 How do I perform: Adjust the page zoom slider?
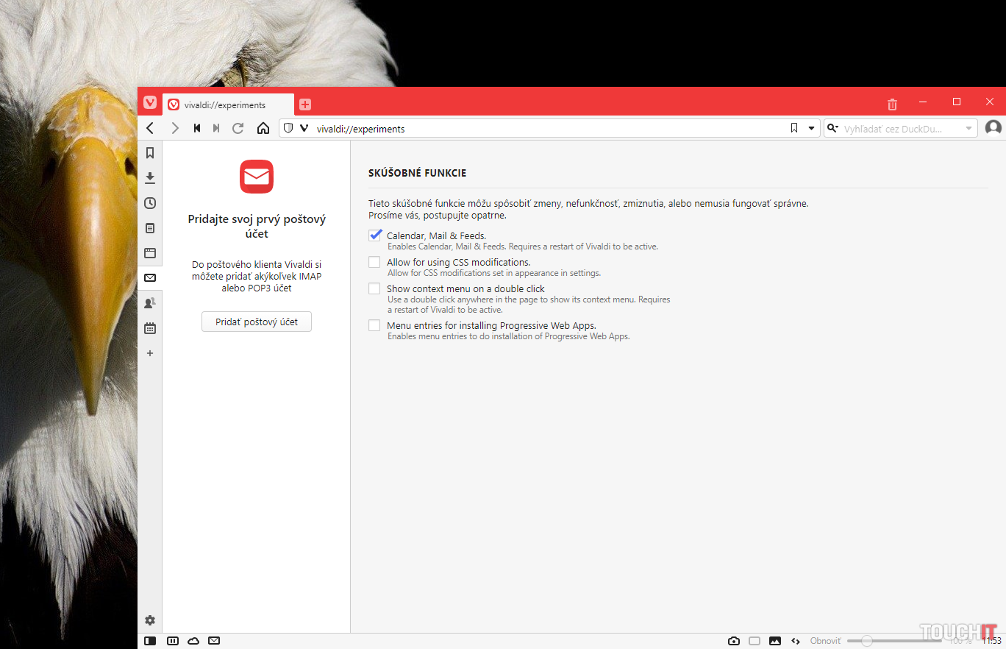(868, 641)
